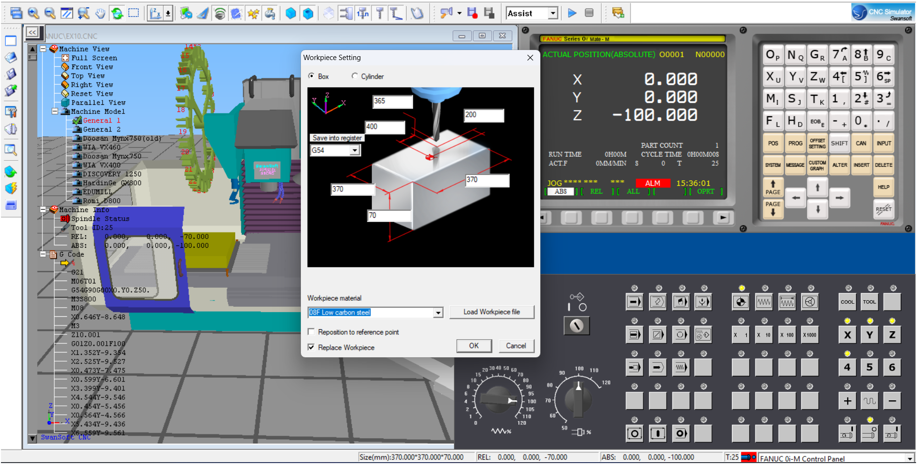This screenshot has width=917, height=464.
Task: Select Top View in the tree
Action: pos(88,76)
